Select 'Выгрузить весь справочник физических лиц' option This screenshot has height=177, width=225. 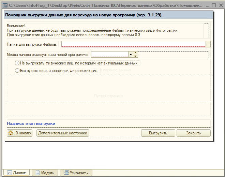(x=17, y=71)
